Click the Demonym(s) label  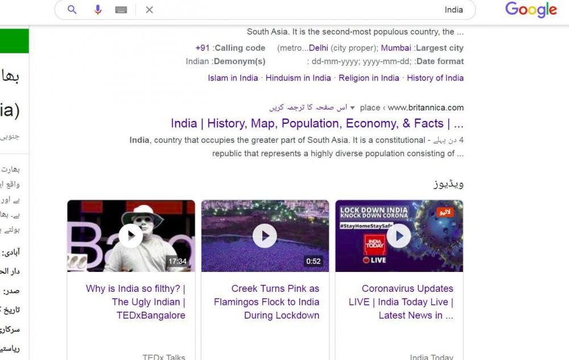pos(240,61)
